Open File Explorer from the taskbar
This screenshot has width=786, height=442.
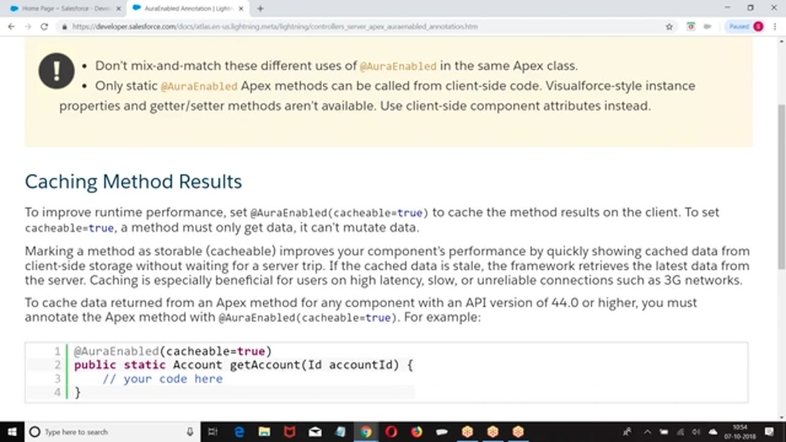264,432
